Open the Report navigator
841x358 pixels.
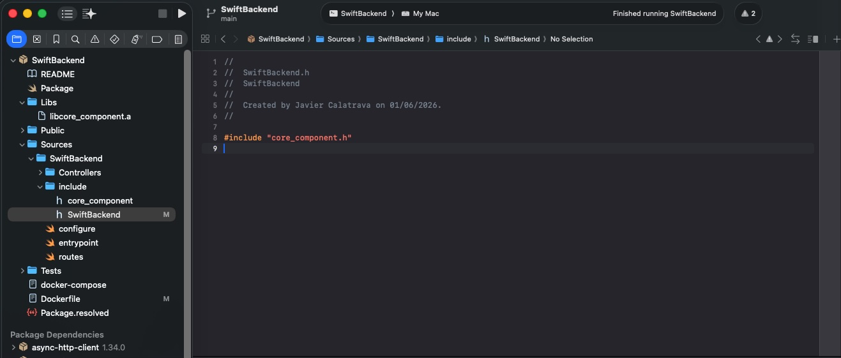click(x=178, y=39)
